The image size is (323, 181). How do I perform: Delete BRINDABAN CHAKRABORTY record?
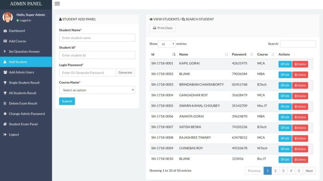coord(300,85)
